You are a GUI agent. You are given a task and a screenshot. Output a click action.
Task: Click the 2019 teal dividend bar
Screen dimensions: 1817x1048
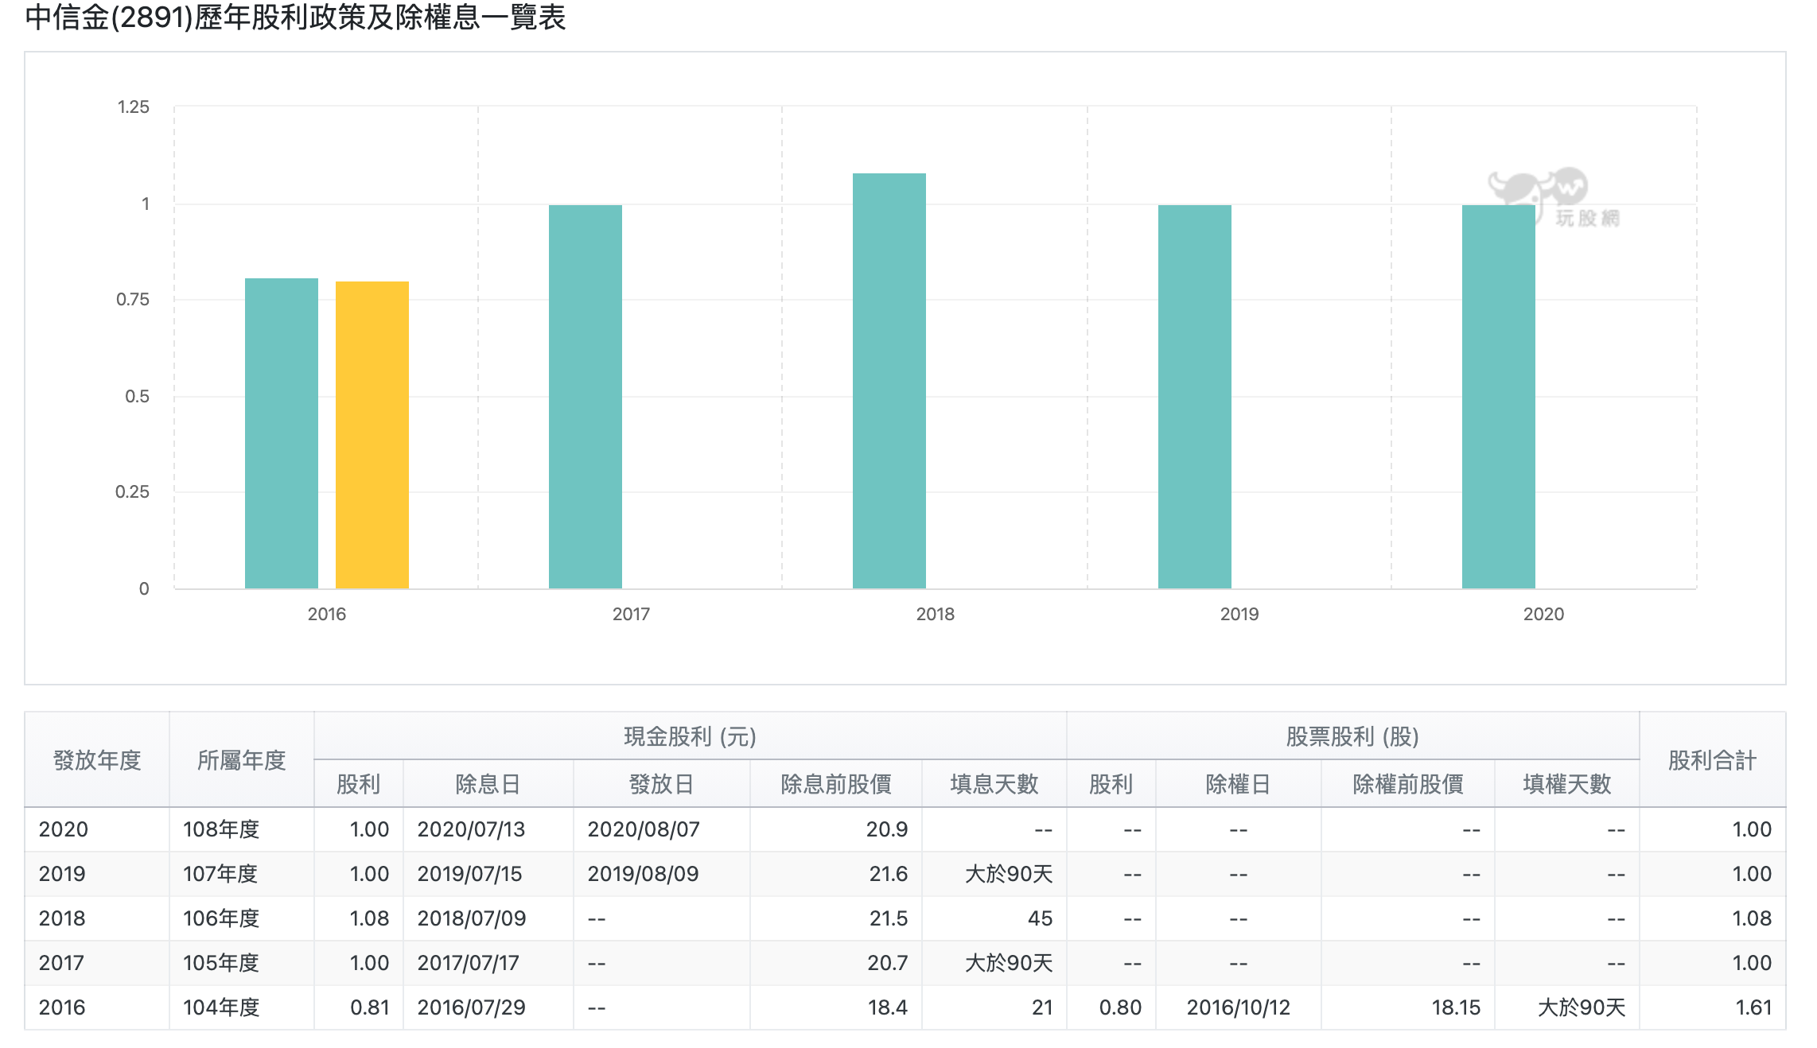coord(1194,397)
